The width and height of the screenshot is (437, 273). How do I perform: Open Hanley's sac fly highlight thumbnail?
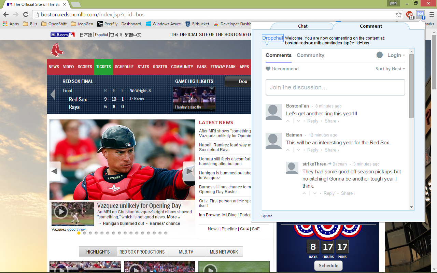pyautogui.click(x=194, y=99)
